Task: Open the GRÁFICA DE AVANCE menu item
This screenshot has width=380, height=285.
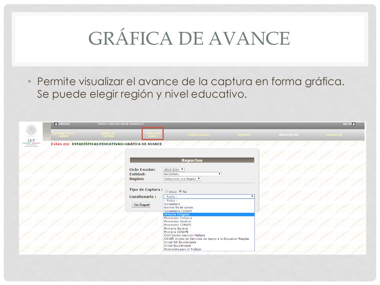Action: 153,135
